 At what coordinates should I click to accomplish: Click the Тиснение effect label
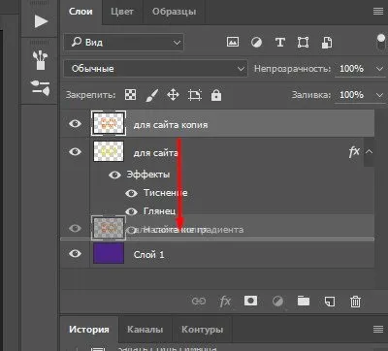(166, 193)
